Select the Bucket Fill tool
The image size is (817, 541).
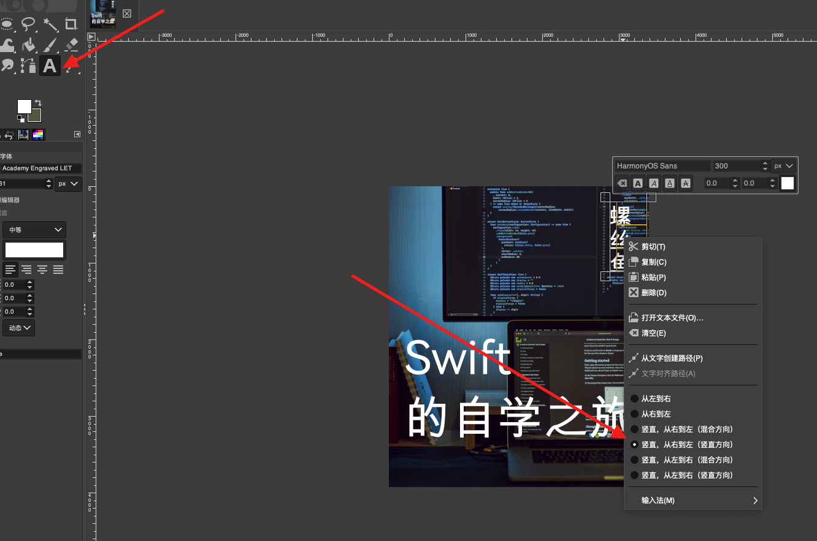click(28, 45)
